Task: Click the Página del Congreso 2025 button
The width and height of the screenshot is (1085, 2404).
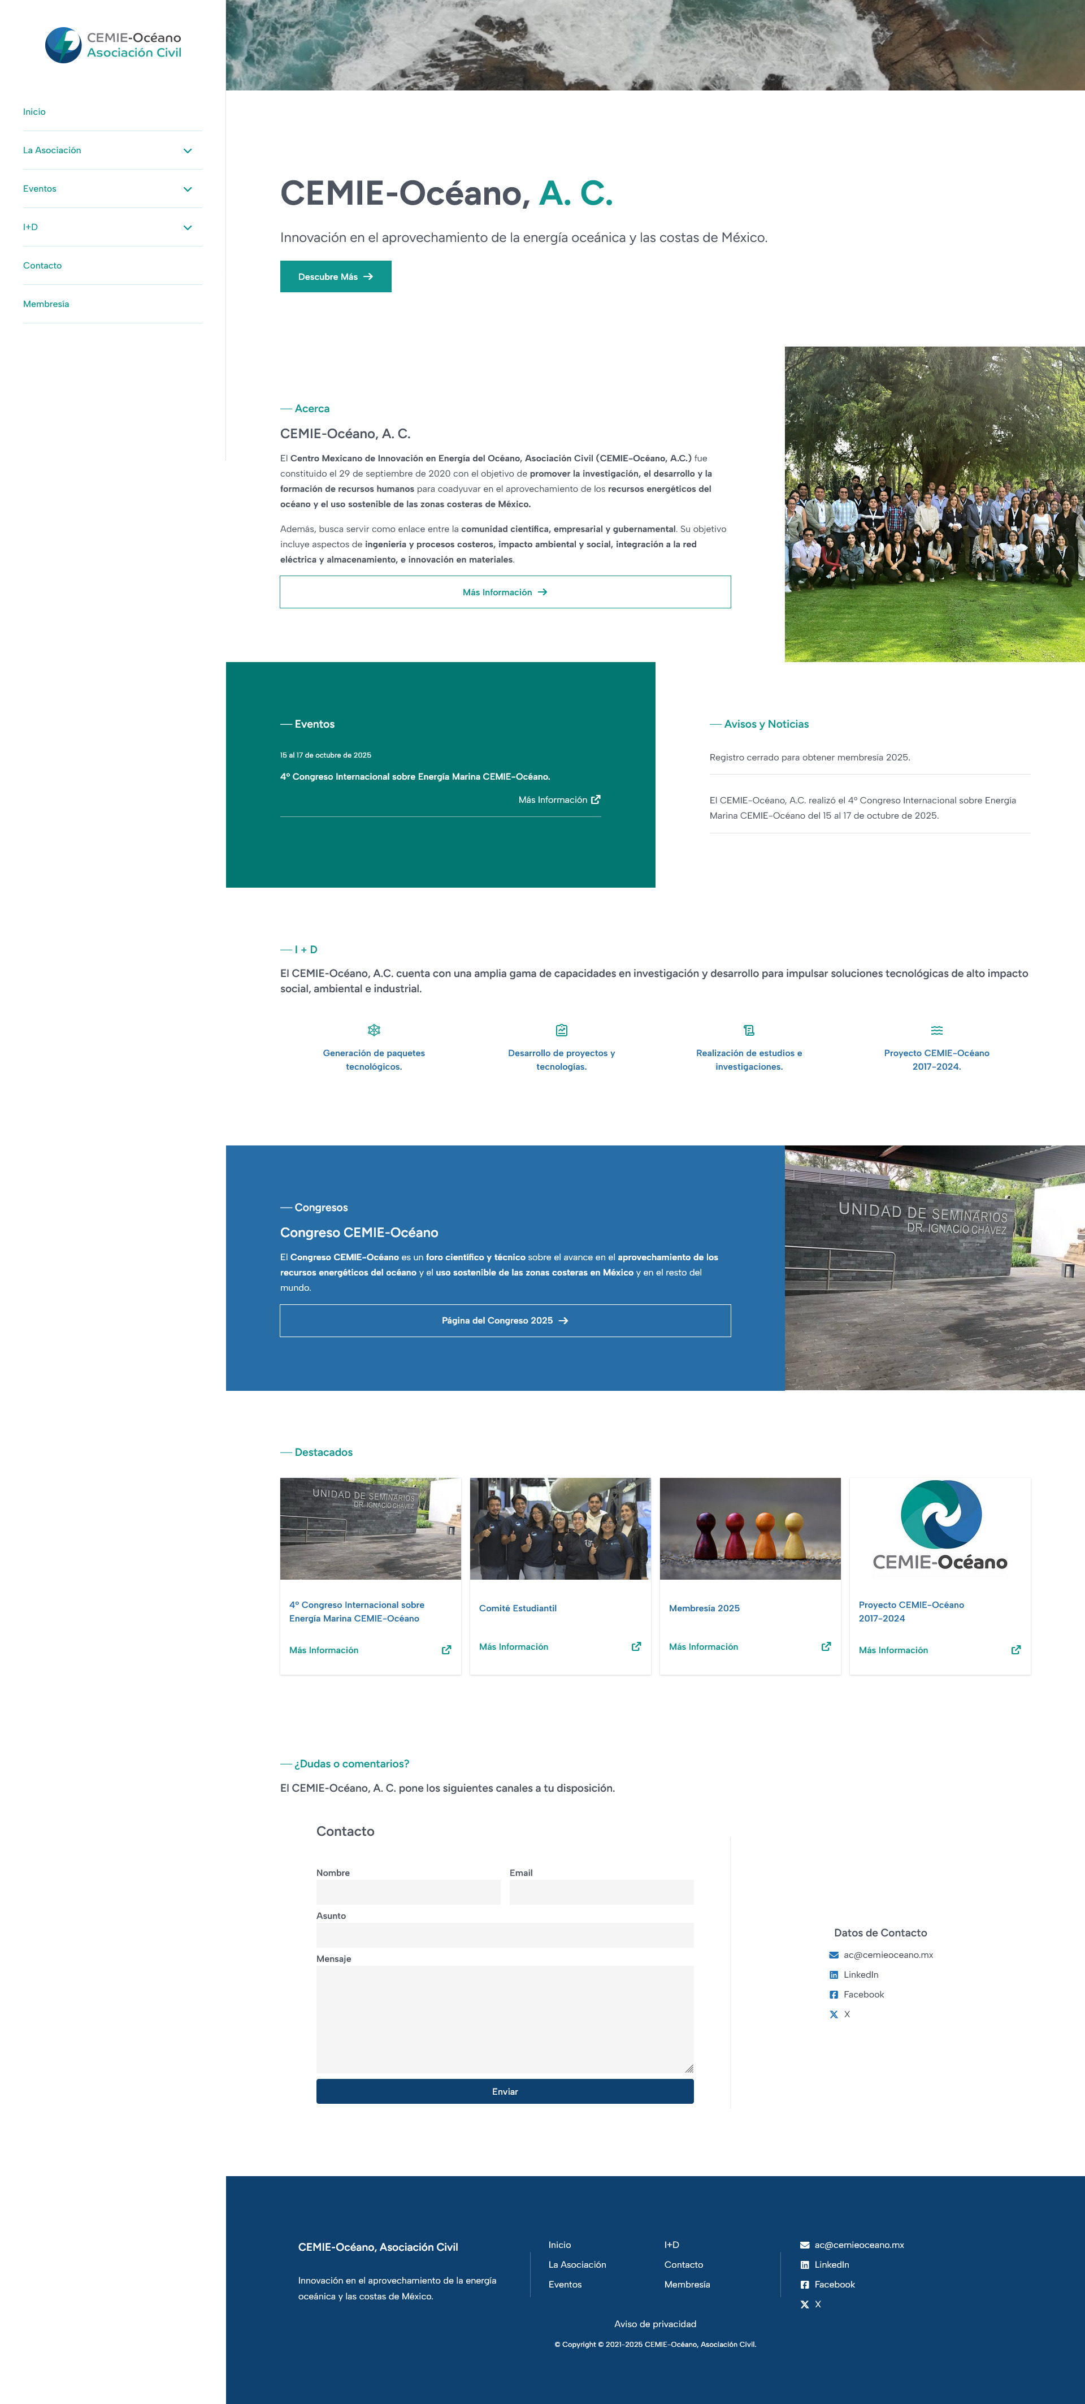Action: click(x=505, y=1321)
